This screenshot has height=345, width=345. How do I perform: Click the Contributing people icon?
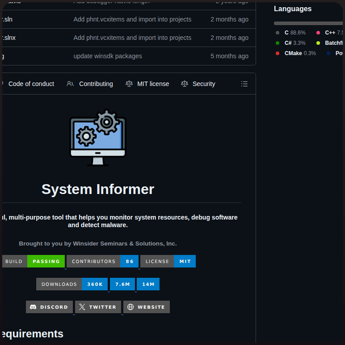(70, 84)
